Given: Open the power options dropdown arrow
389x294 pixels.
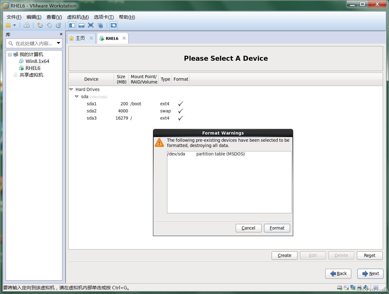Looking at the screenshot, I should click(14, 25).
